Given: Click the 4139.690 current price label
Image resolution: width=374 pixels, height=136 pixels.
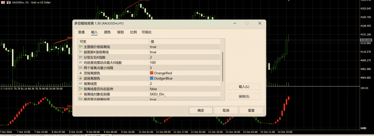Looking at the screenshot, I should click(x=367, y=40).
